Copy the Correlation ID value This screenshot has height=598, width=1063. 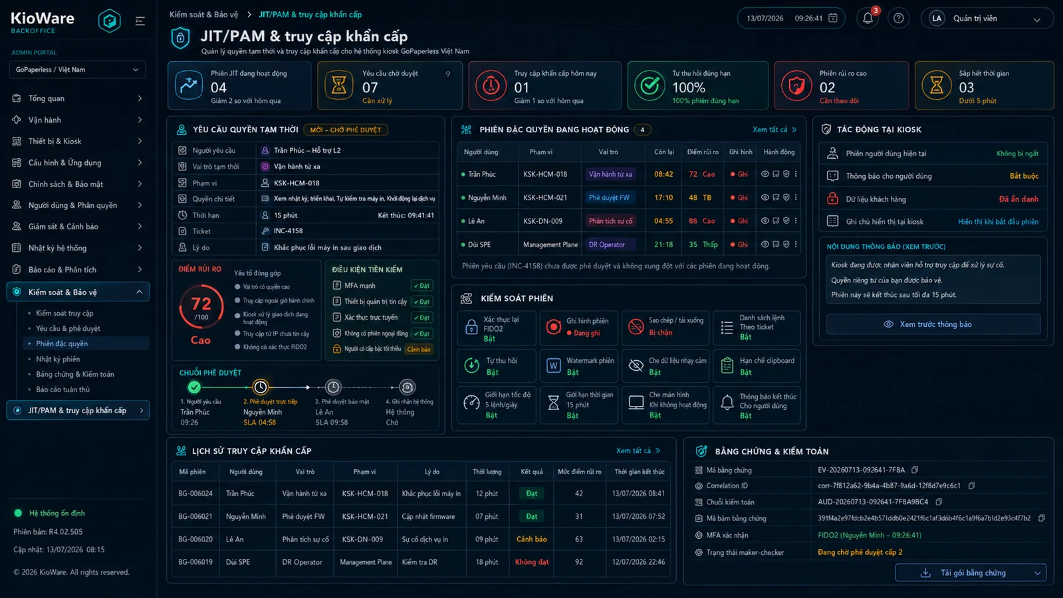pyautogui.click(x=971, y=486)
